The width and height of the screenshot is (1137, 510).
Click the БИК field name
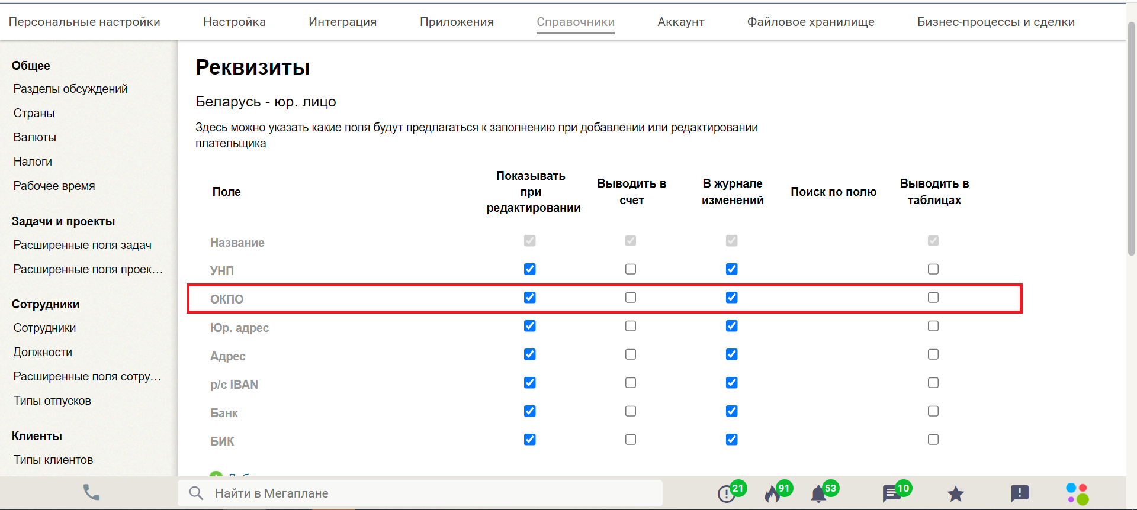point(222,441)
